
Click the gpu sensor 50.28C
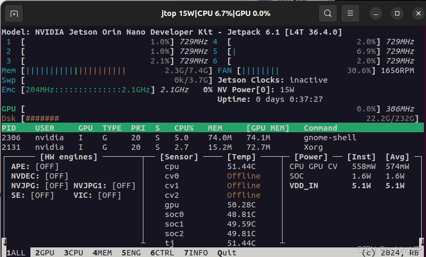pos(241,205)
